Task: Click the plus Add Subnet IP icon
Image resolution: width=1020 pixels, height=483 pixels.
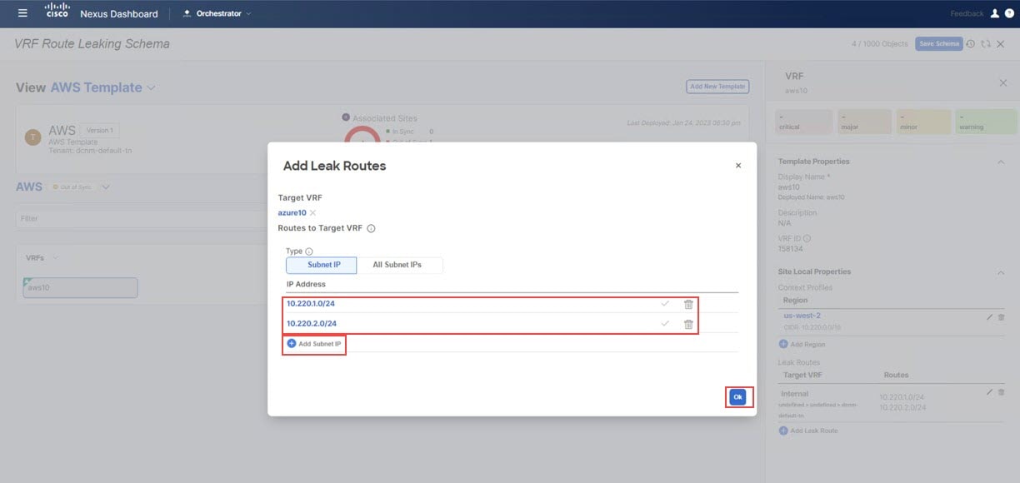Action: point(292,343)
